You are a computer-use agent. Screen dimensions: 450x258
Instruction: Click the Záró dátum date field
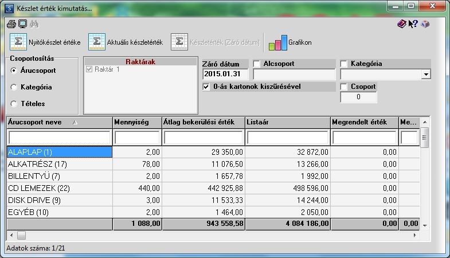point(225,74)
